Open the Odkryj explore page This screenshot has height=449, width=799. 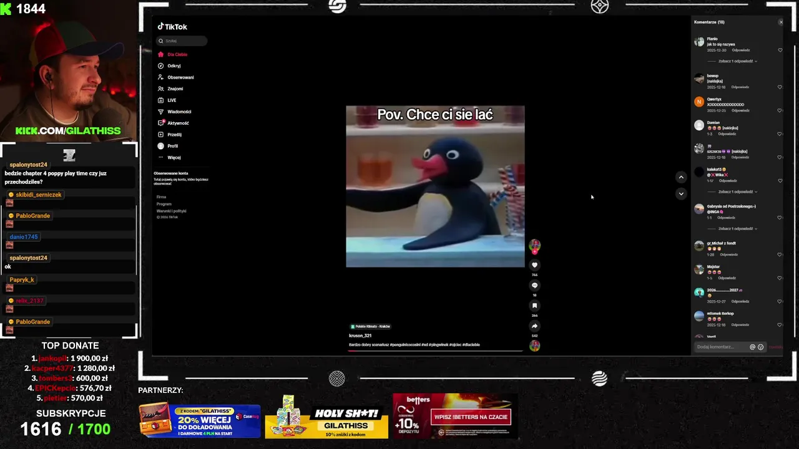(169, 65)
